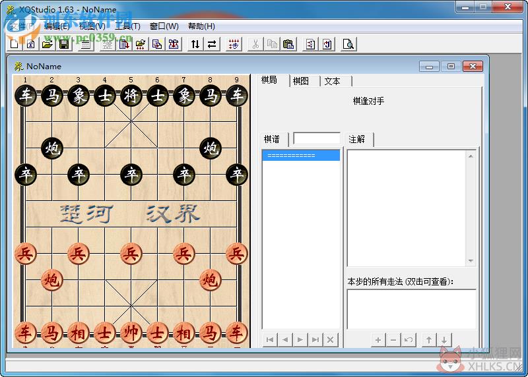Select the black 车 chariot on file 1
This screenshot has height=377, width=528.
pos(26,96)
